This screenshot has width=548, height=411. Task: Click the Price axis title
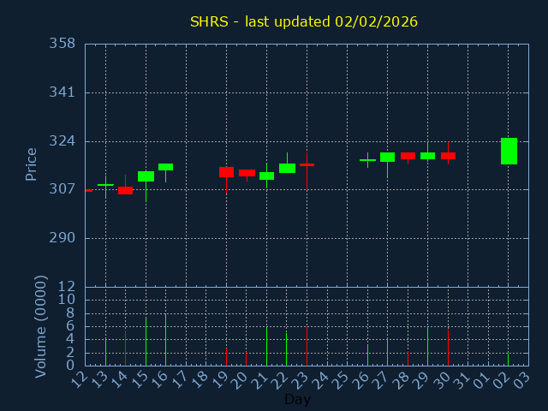31,164
